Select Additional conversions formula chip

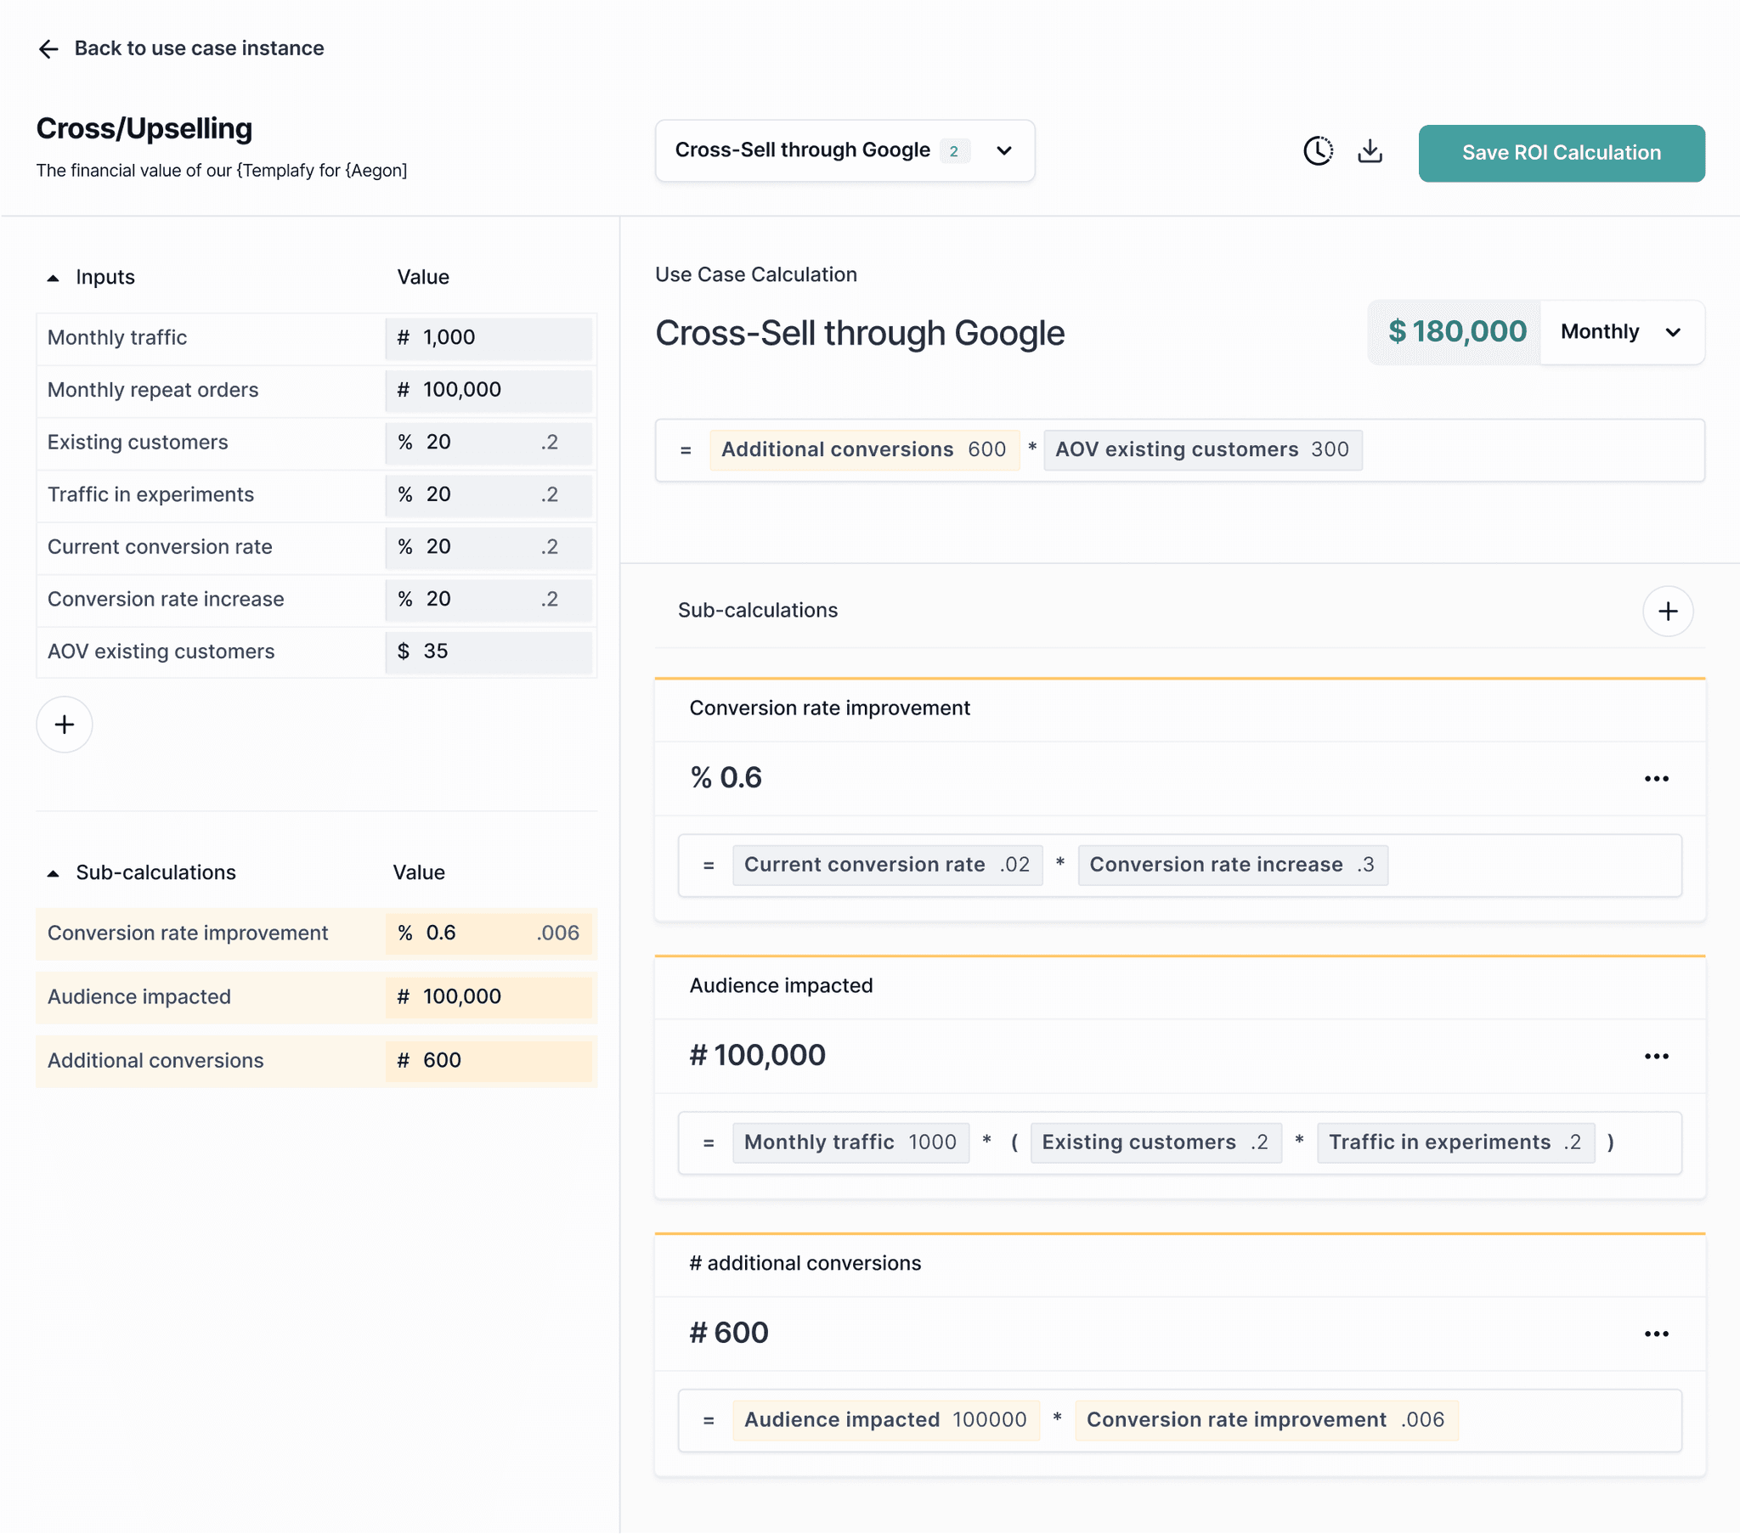tap(863, 449)
